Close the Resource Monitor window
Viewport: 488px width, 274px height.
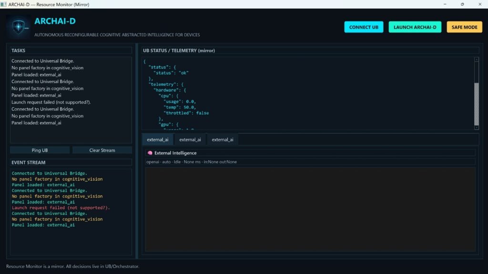pos(479,4)
